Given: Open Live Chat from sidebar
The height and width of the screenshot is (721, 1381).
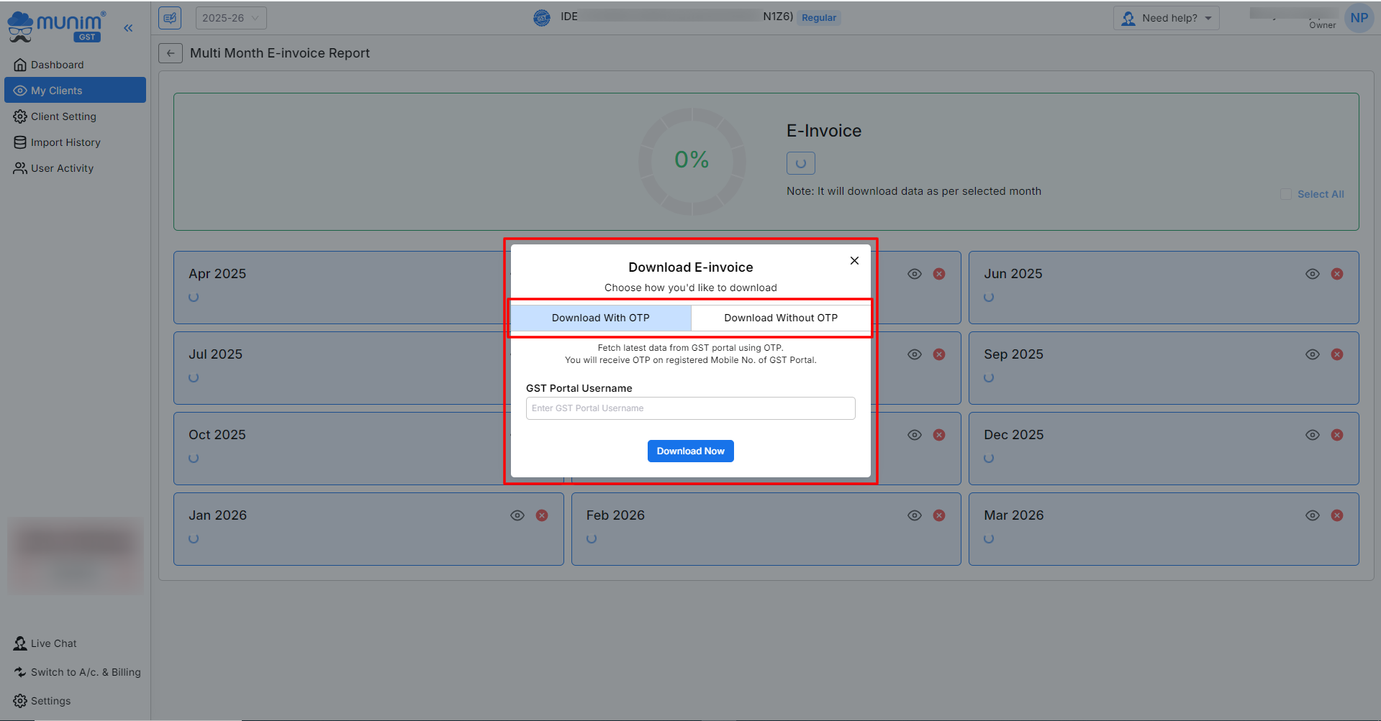Looking at the screenshot, I should tap(53, 643).
